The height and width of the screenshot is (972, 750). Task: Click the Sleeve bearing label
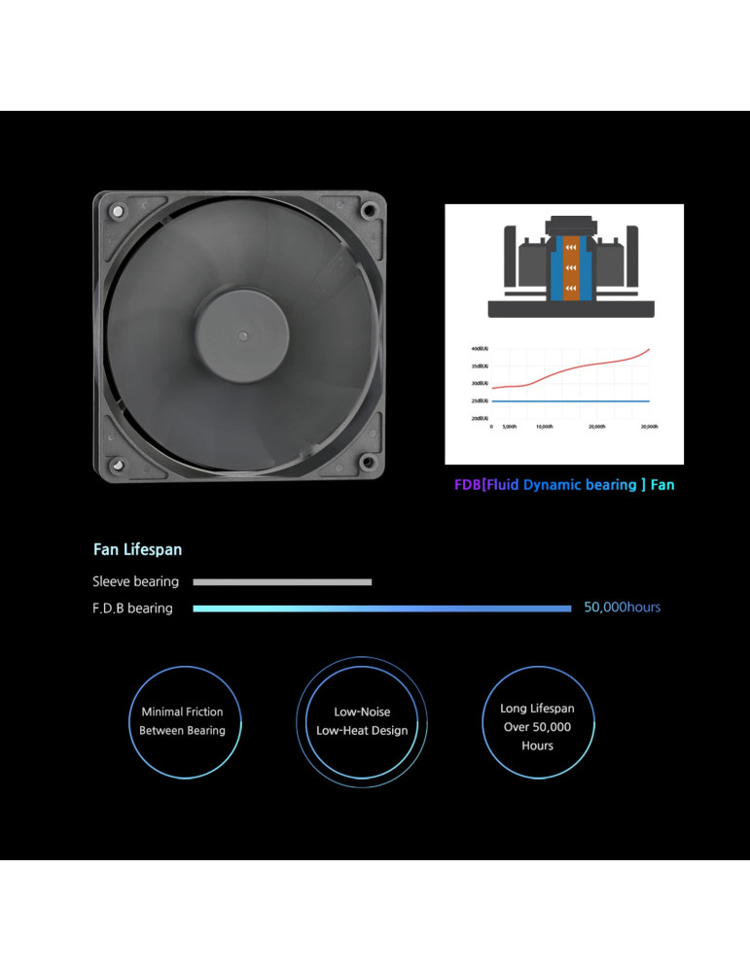click(135, 582)
